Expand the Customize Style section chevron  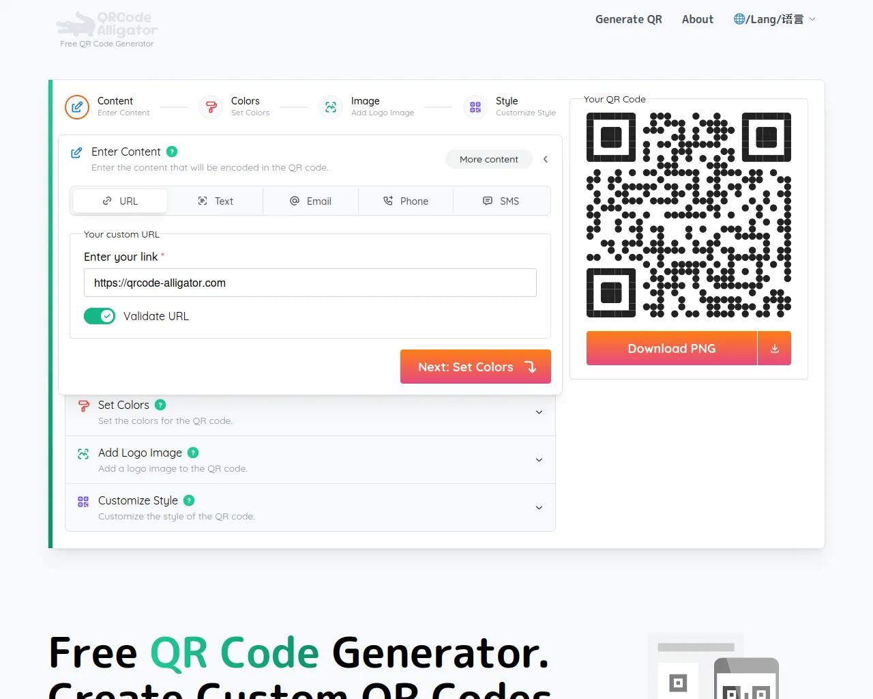click(539, 508)
